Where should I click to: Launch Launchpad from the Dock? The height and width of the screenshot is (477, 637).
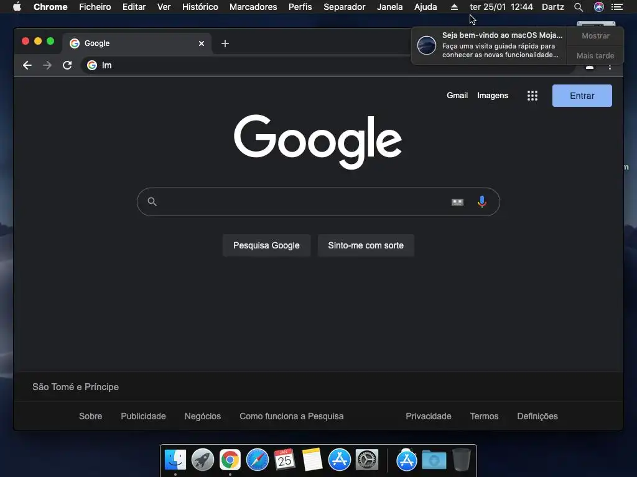coord(203,460)
